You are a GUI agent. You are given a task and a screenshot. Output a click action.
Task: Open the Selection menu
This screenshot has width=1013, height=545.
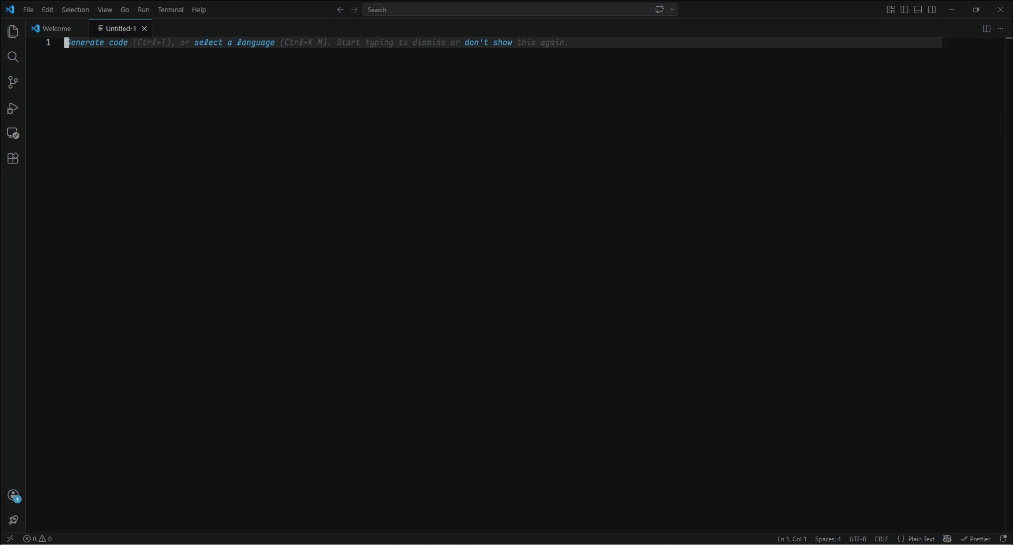75,9
